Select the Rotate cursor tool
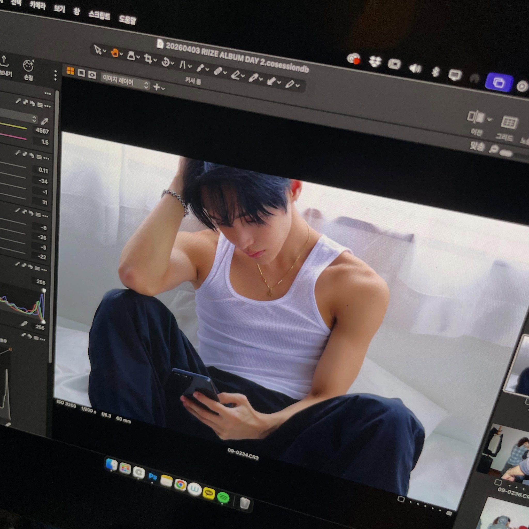 click(x=165, y=62)
